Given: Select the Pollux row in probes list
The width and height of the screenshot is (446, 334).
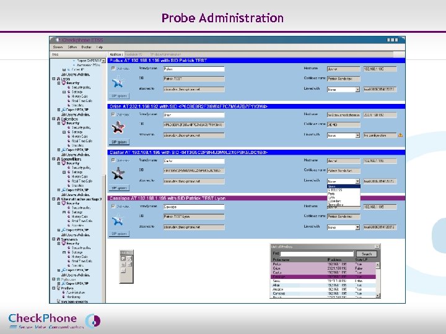Looking at the screenshot, I should coord(323,264).
